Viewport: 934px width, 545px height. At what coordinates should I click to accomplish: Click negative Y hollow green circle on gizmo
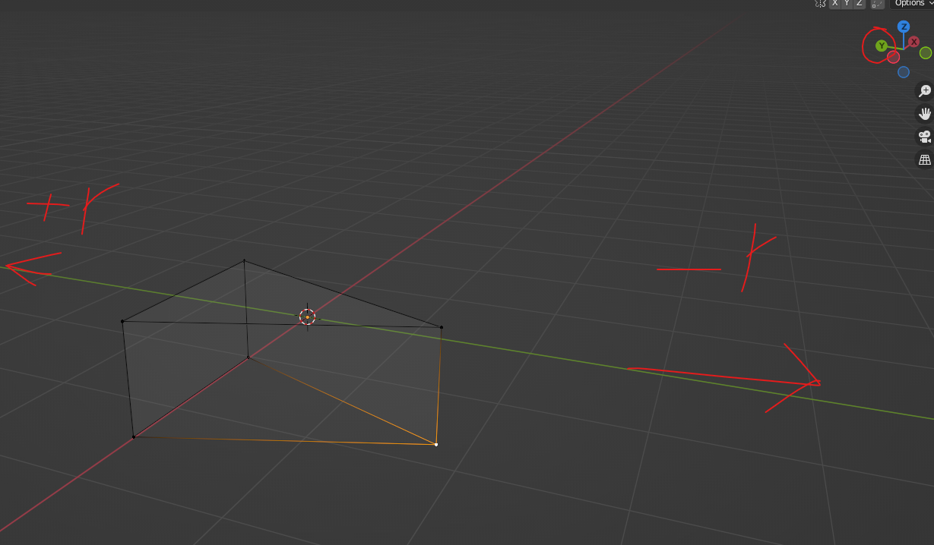click(926, 52)
